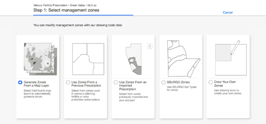
Task: Click the blue step progress bar
Action: click(83, 15)
